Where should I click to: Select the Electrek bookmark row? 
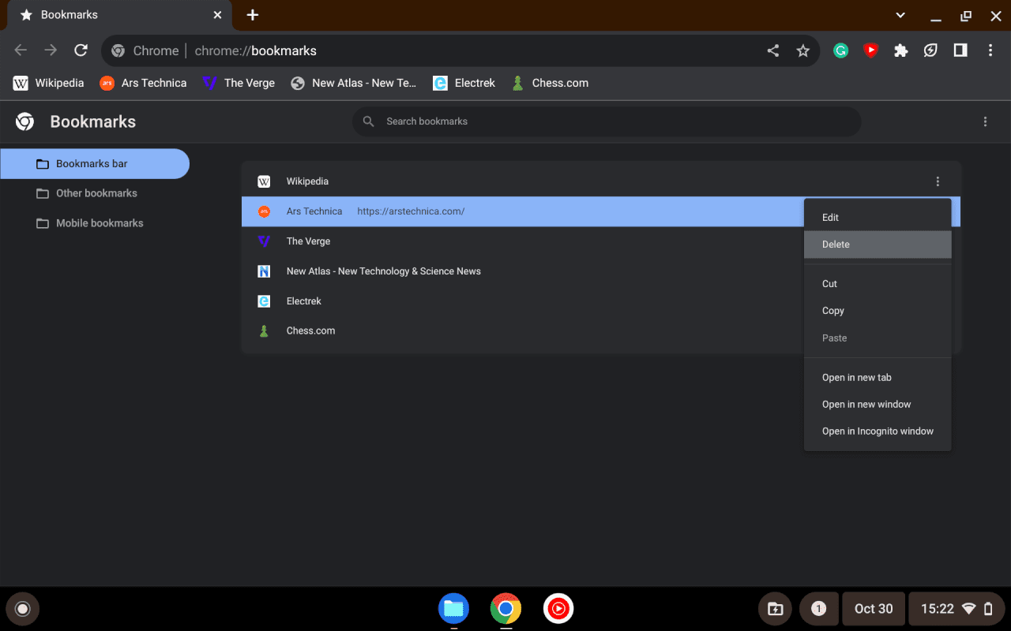tap(601, 301)
